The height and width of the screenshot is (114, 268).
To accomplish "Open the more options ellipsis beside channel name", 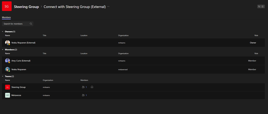I will (x=108, y=7).
